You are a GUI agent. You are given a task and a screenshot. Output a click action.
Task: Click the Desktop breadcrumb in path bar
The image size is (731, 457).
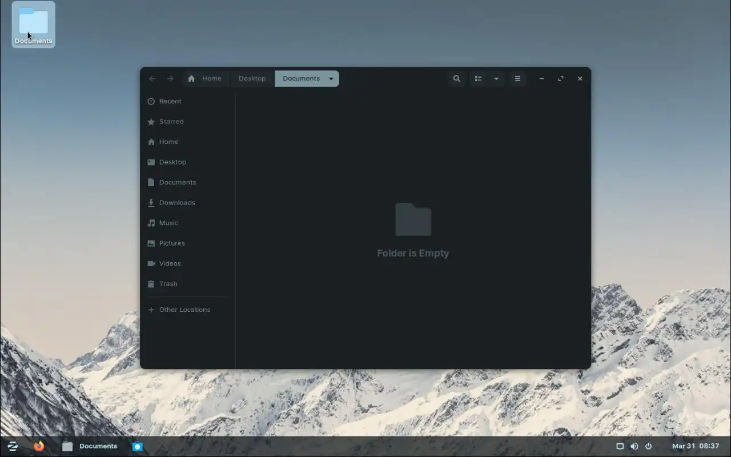[252, 79]
